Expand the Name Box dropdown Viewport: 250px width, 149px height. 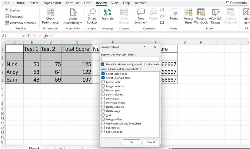23,36
